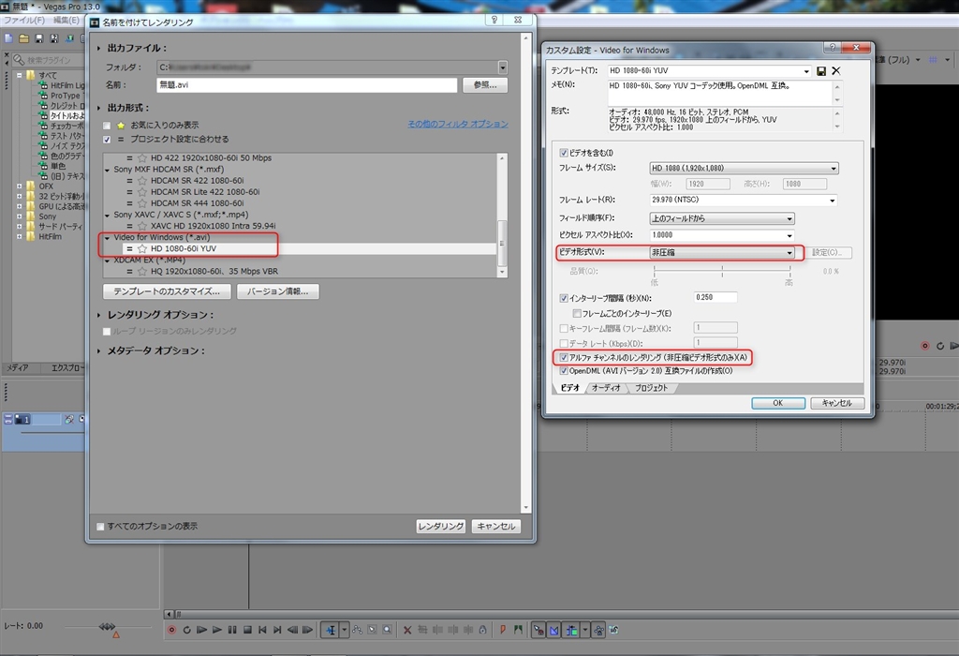
Task: Toggle match project settings checkbox
Action: [x=107, y=140]
